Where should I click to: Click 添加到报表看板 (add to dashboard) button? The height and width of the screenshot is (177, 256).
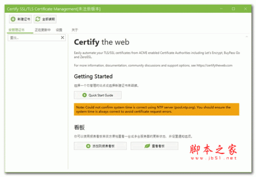(x=100, y=146)
